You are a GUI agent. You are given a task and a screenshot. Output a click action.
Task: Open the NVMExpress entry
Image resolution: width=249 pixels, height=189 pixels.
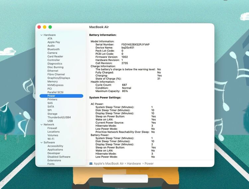[55, 85]
